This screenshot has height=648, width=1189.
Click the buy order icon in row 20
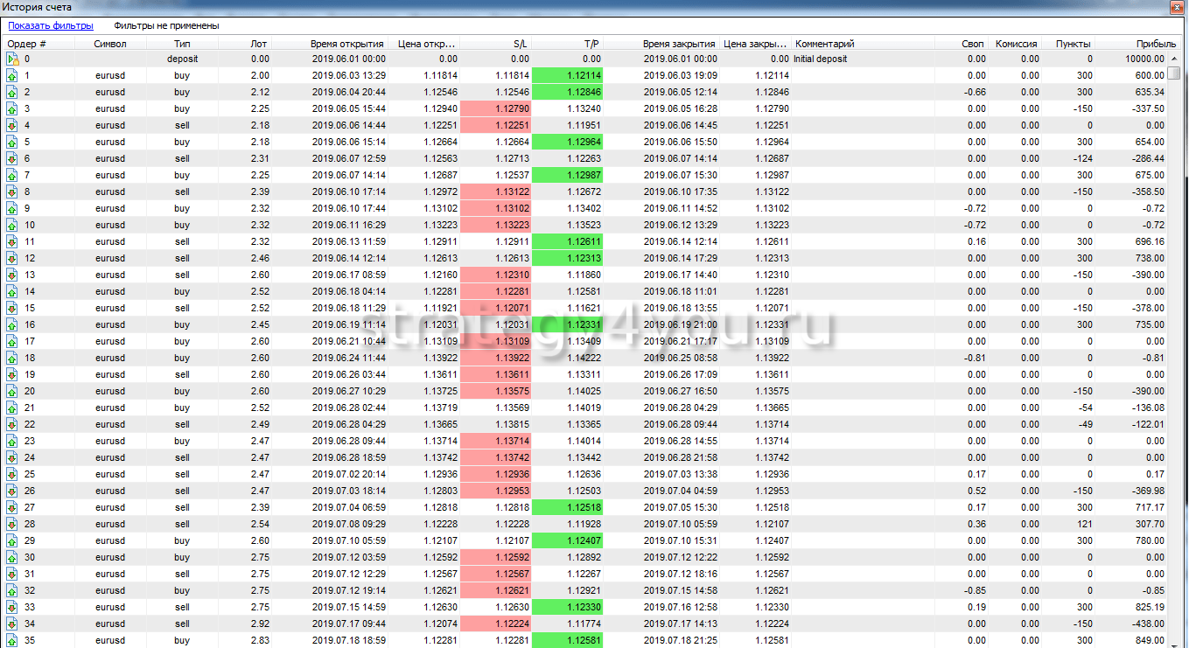(x=12, y=391)
